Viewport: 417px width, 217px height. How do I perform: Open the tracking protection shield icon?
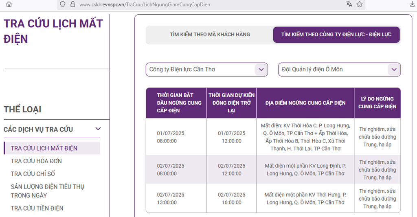point(62,4)
